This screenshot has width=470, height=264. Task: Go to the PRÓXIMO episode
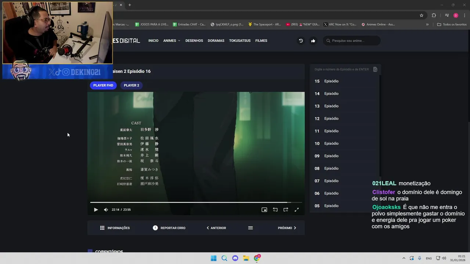(287, 228)
